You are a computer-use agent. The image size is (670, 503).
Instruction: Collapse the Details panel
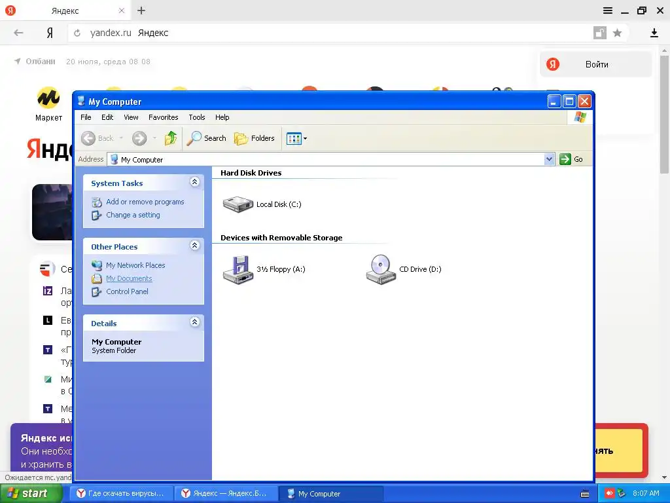pyautogui.click(x=194, y=322)
